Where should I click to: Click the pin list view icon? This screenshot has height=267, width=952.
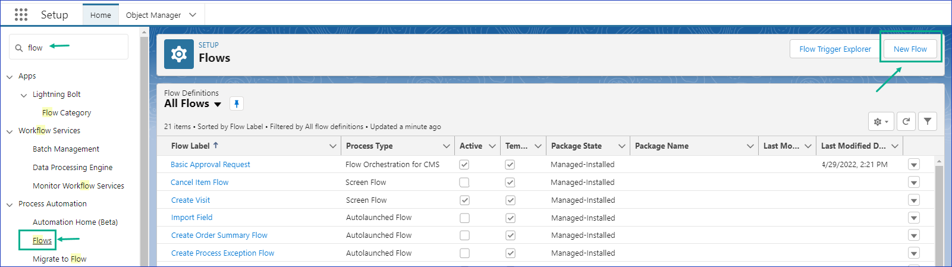point(237,104)
